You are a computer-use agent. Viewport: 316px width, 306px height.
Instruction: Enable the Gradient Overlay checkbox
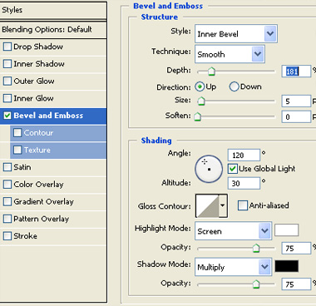point(7,201)
